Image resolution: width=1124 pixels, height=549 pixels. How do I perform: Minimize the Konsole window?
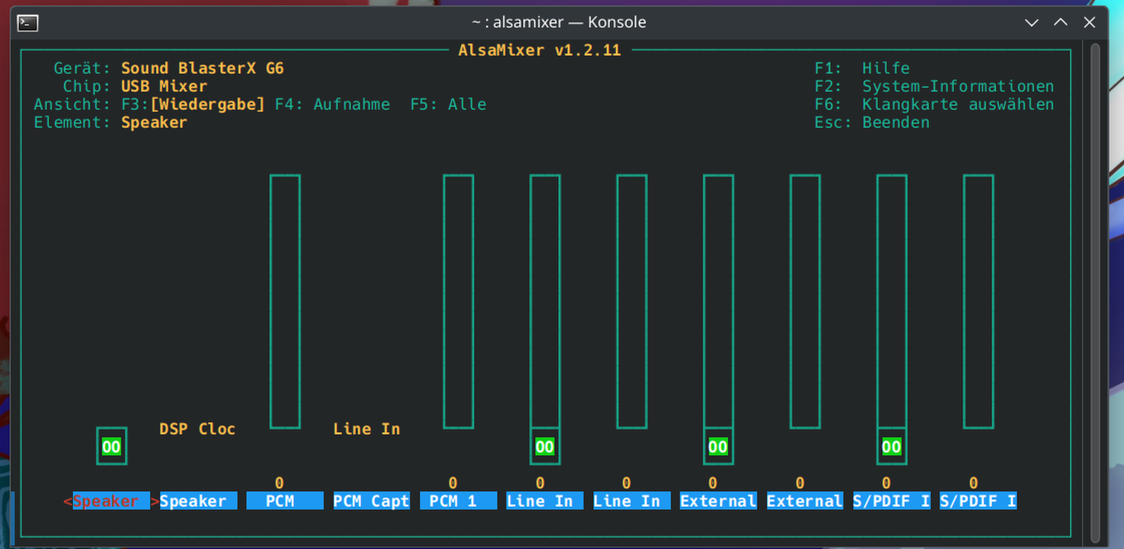tap(1032, 23)
